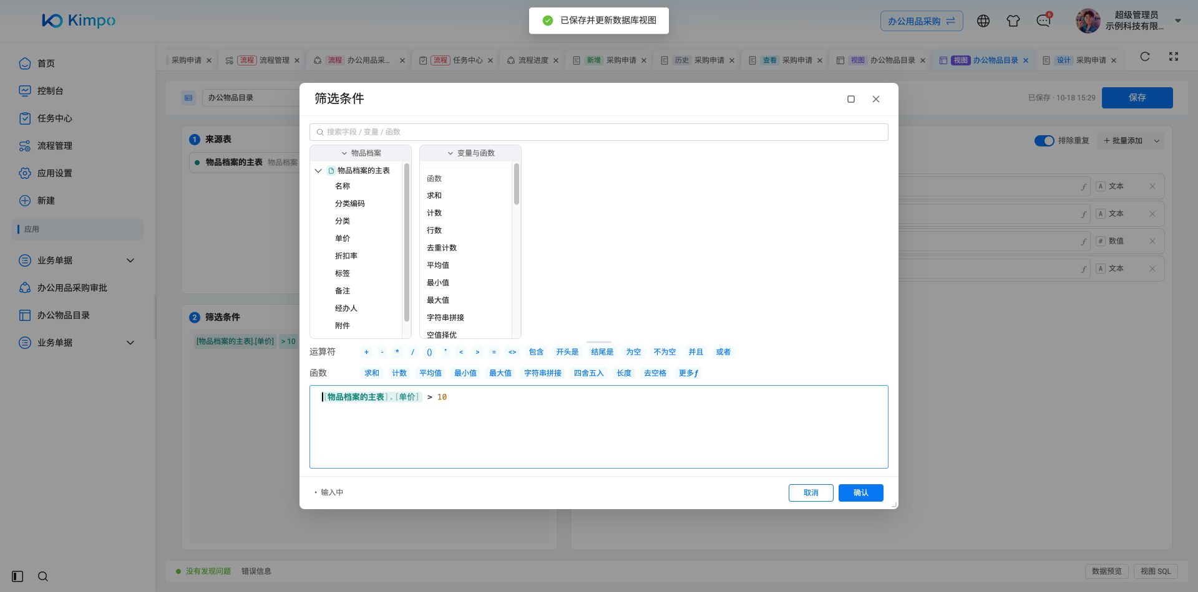Open 流程管理 in the sidebar
This screenshot has height=592, width=1198.
pyautogui.click(x=54, y=146)
